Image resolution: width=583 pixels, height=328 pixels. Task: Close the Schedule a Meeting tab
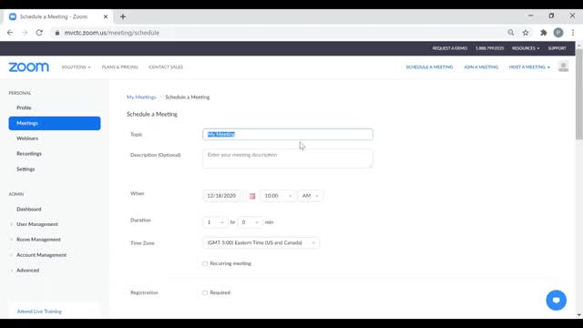point(106,16)
